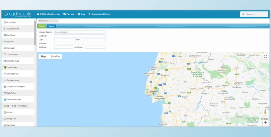Screen dimensions: 271x137
Task: Click the cgdevtools logo
Action: [x=17, y=14]
